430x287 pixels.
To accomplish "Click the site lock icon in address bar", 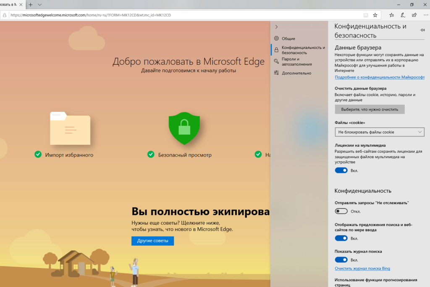I will (5, 15).
